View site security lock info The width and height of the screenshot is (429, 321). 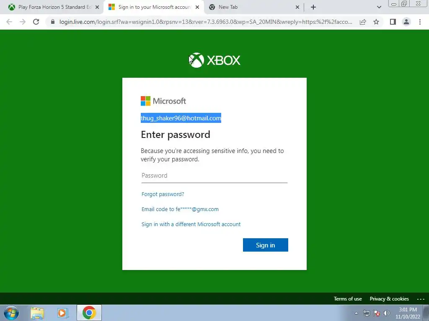click(x=53, y=22)
